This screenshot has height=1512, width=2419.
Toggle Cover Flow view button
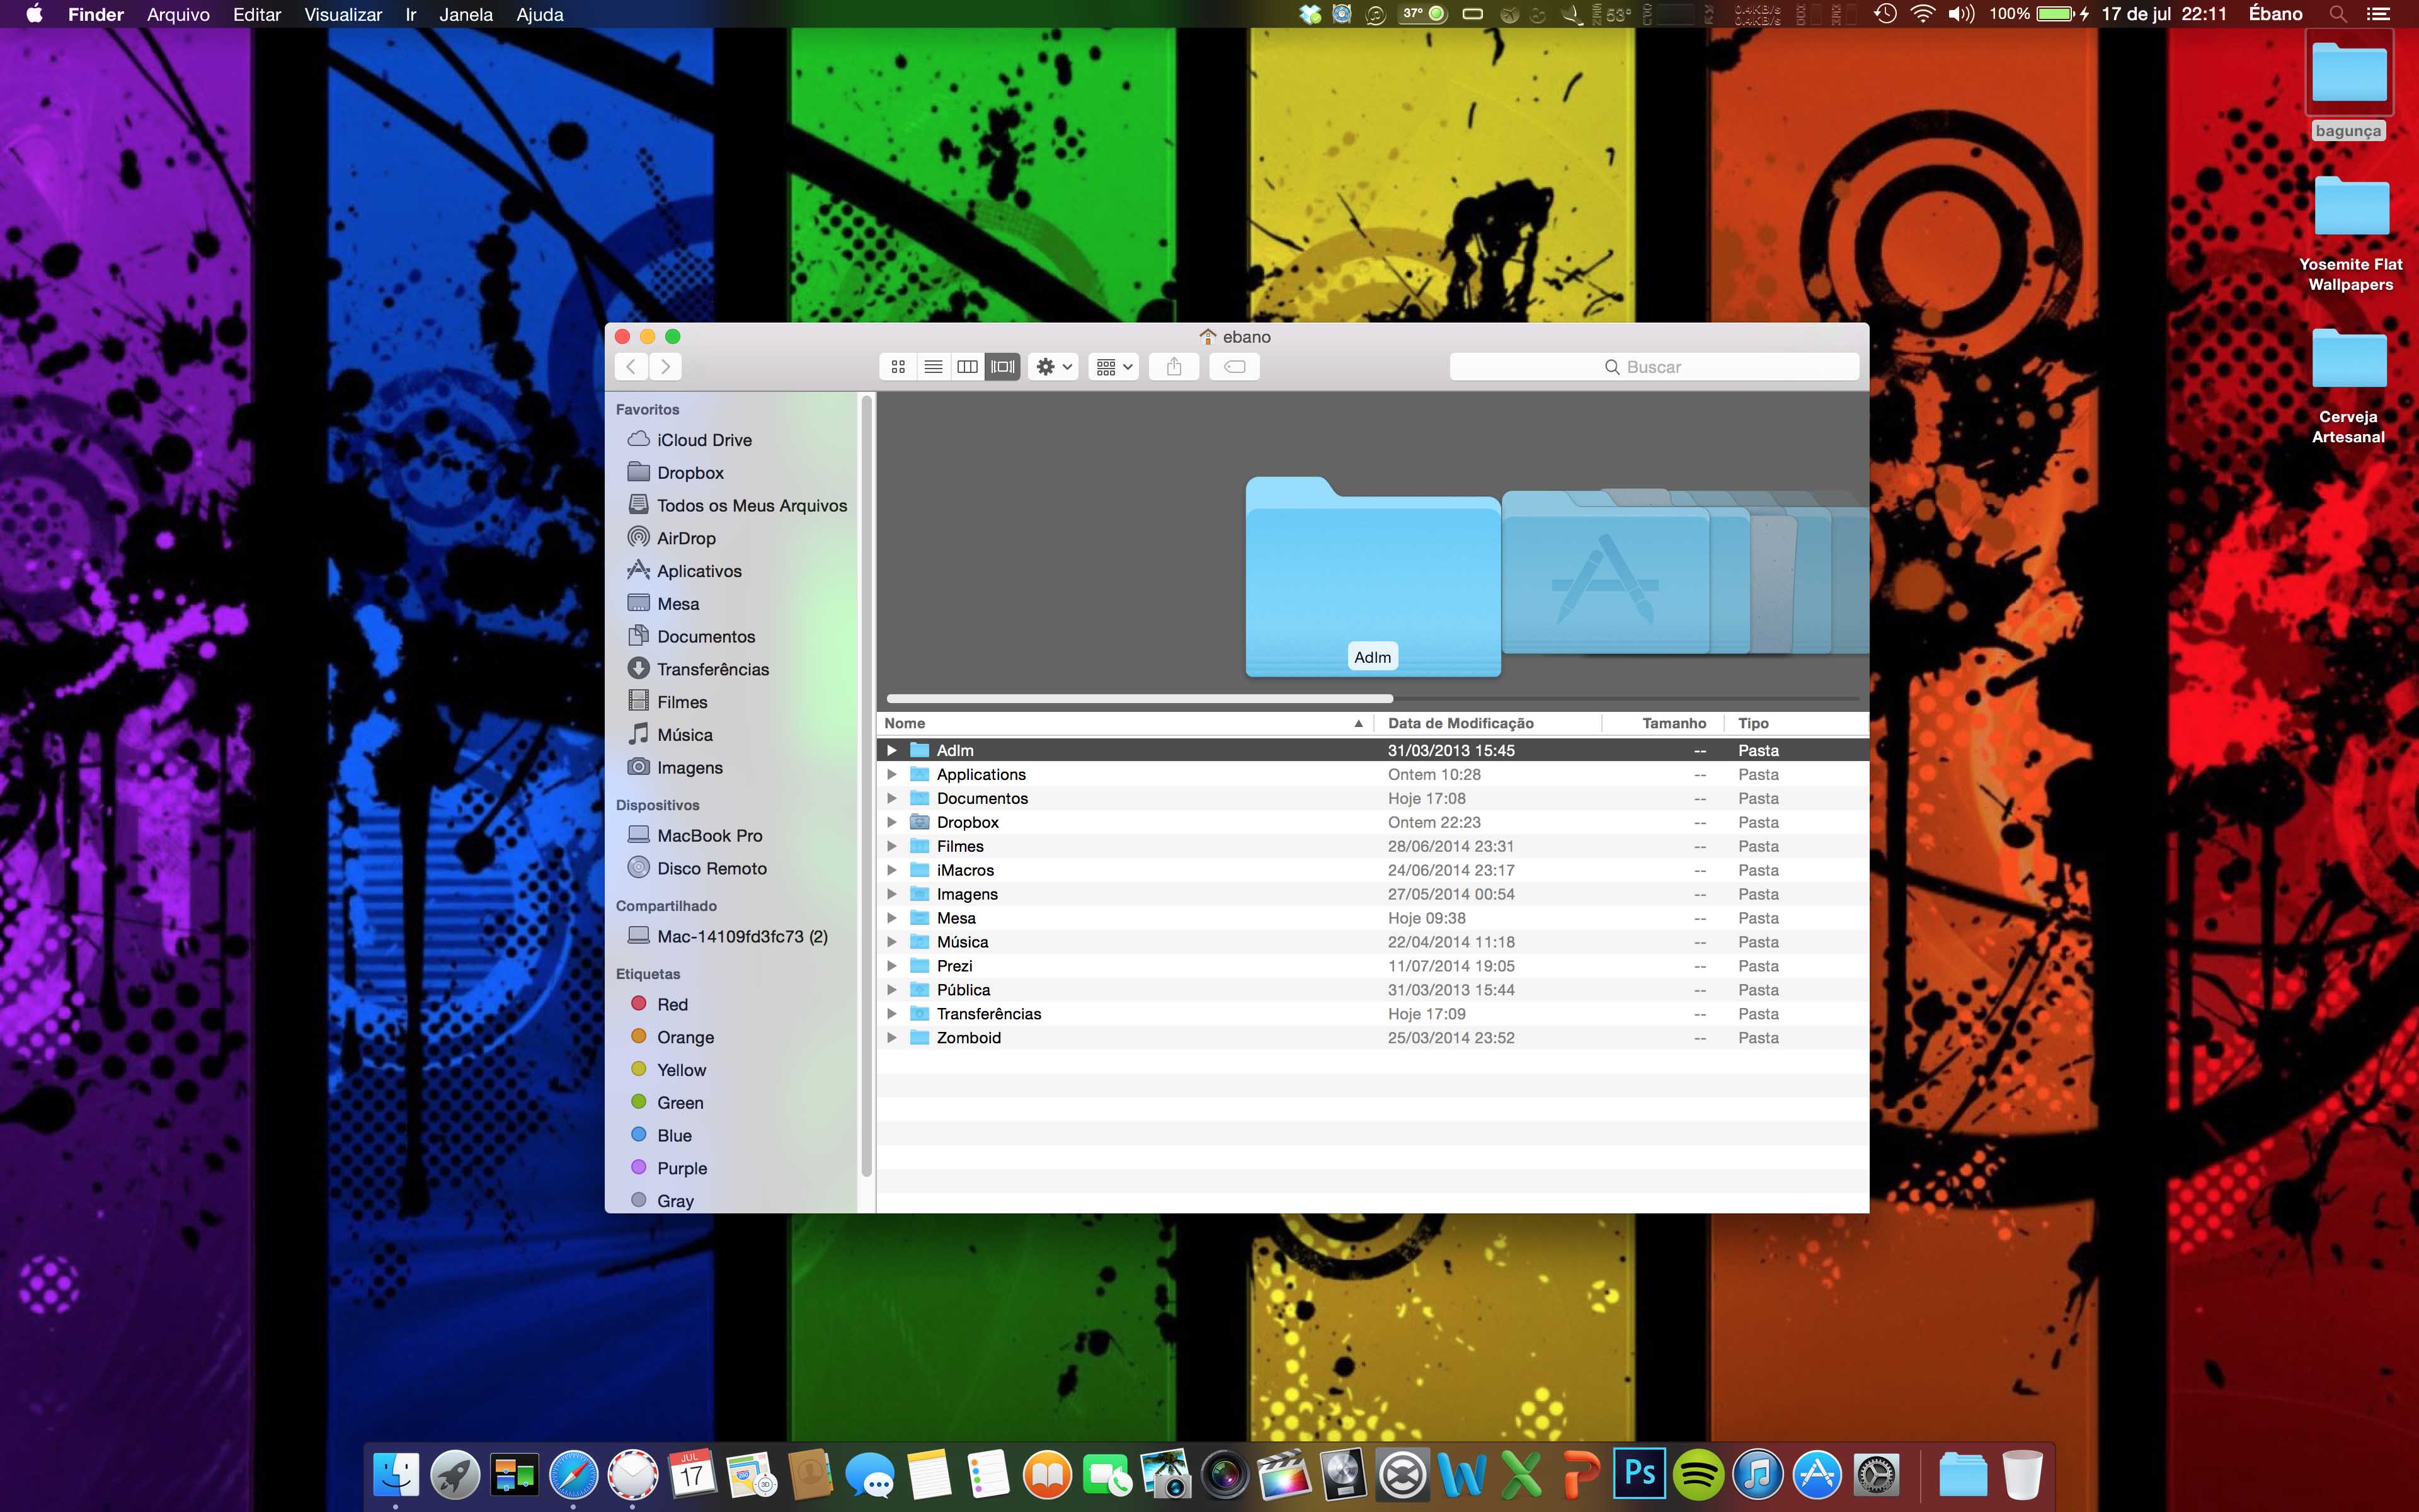(x=1002, y=367)
